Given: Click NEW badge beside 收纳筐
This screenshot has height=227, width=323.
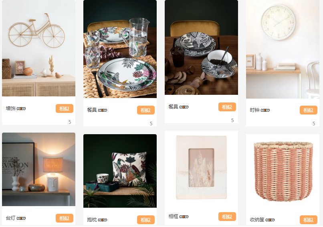Looking at the screenshot, I should pyautogui.click(x=270, y=220).
